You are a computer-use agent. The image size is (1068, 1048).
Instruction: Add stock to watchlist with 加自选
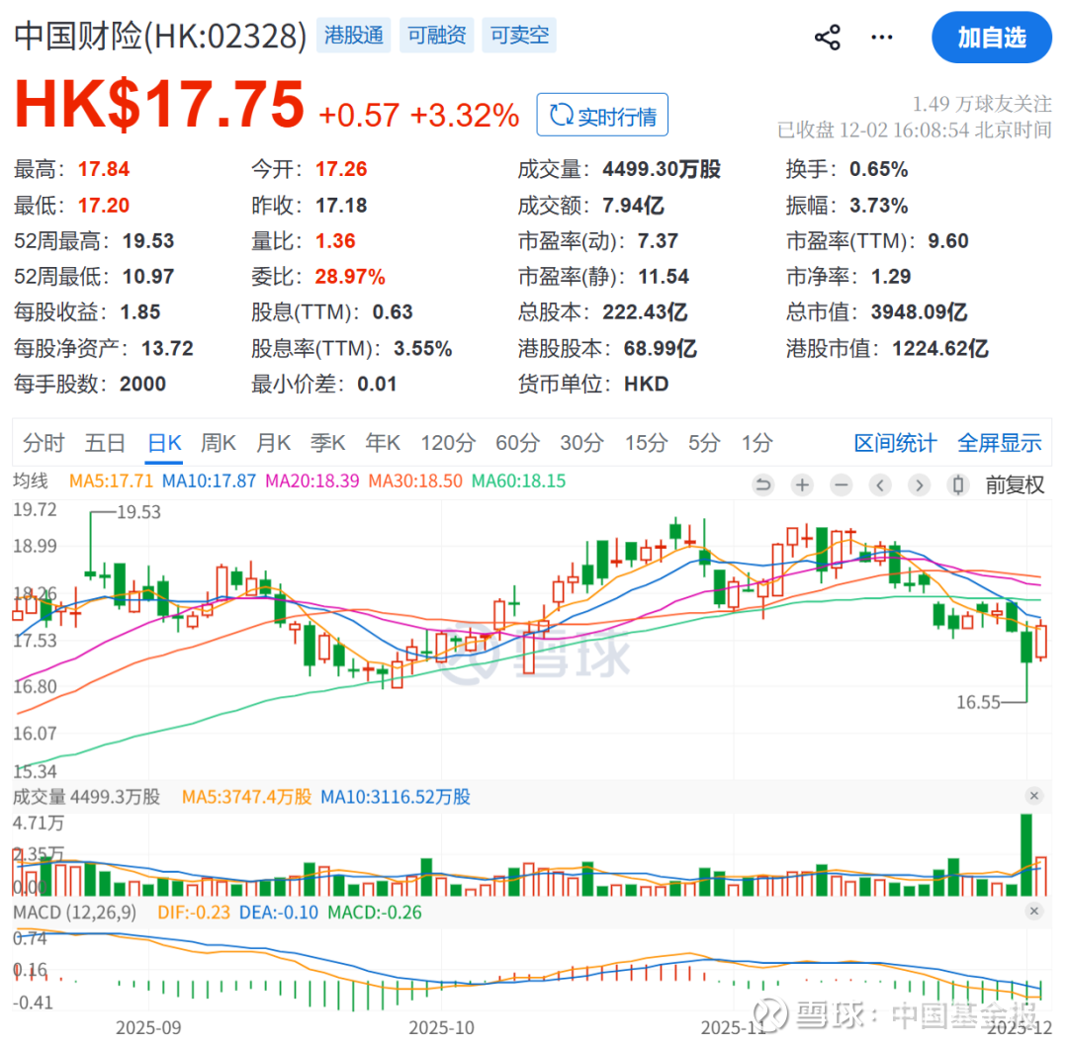[x=991, y=38]
